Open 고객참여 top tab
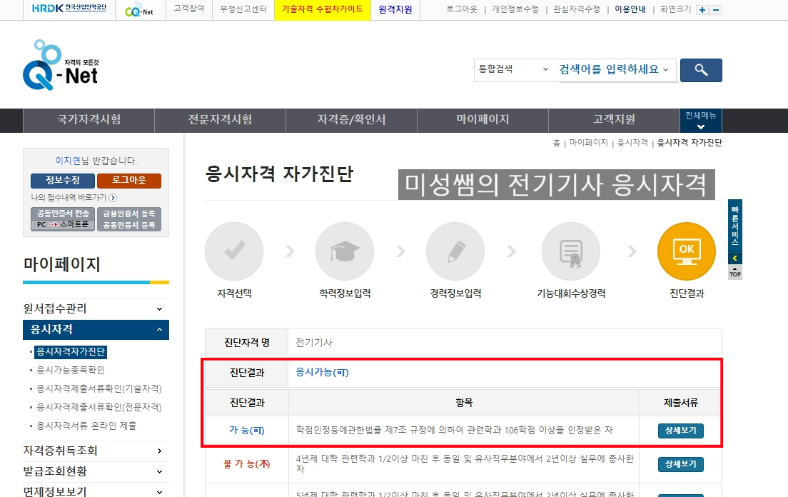The width and height of the screenshot is (788, 497). pos(189,9)
